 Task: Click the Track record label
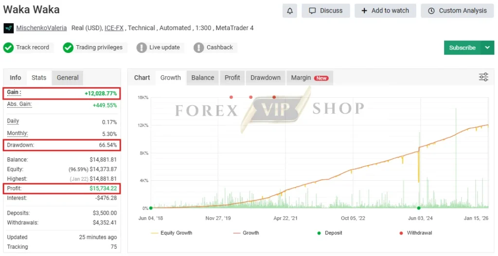click(x=33, y=47)
